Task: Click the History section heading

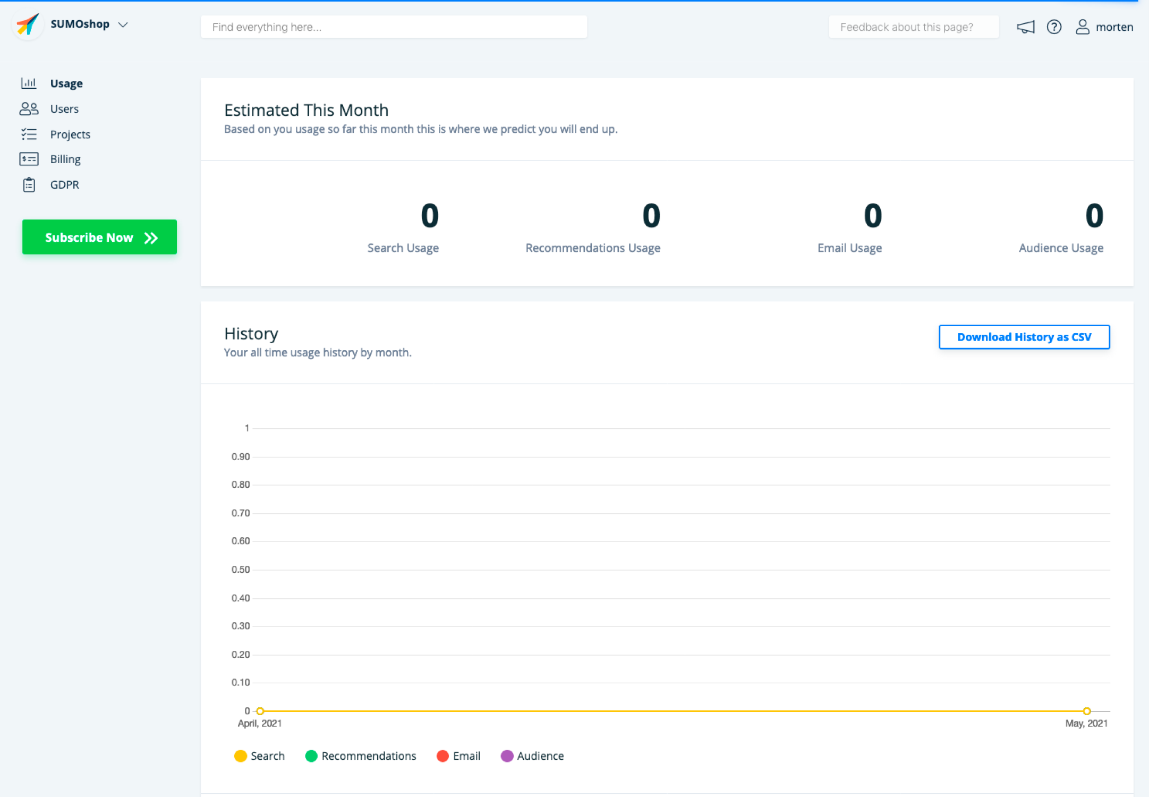Action: point(251,334)
